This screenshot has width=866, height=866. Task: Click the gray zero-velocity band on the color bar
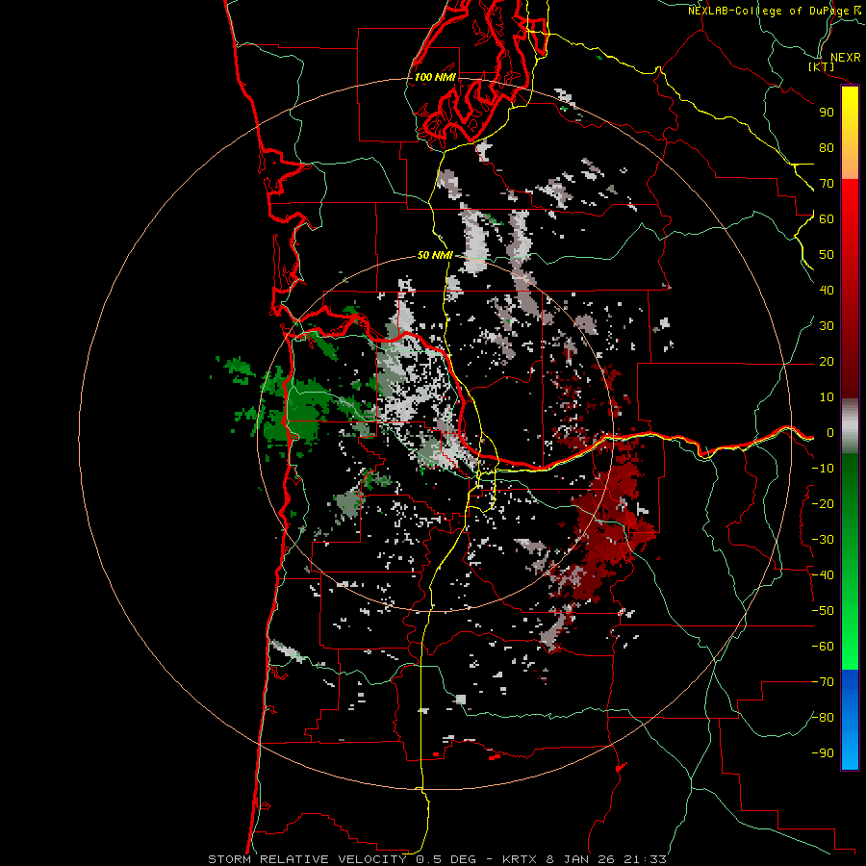click(850, 426)
